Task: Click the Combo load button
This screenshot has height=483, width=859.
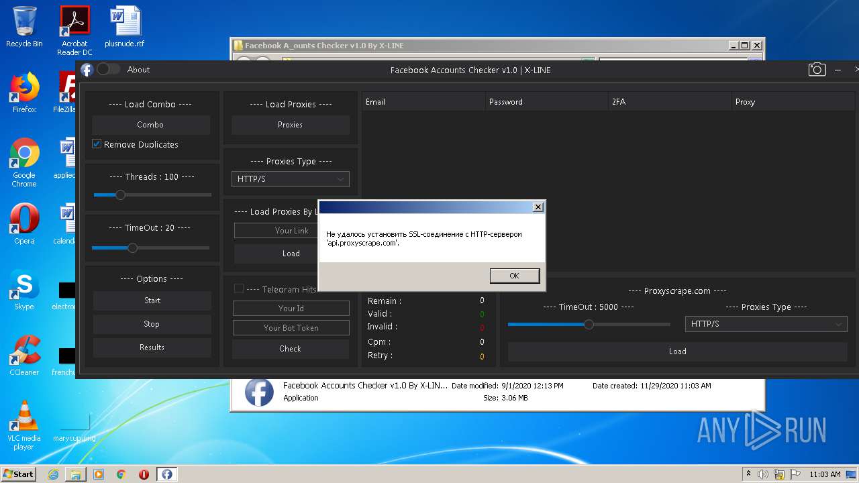Action: click(x=151, y=125)
